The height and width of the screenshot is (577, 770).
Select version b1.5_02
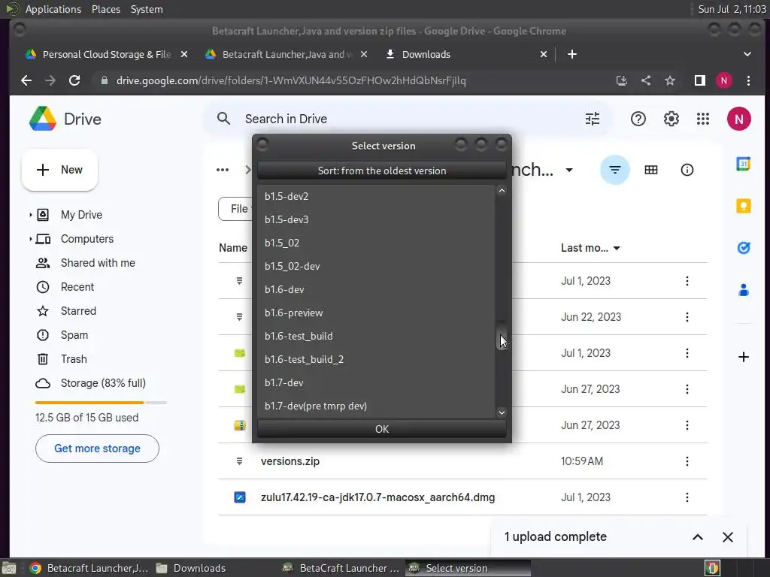[x=376, y=243]
